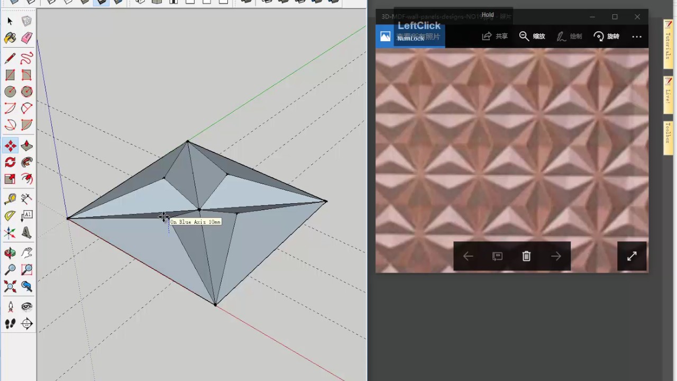Choose the Make Component tool
The image size is (677, 381).
27,21
